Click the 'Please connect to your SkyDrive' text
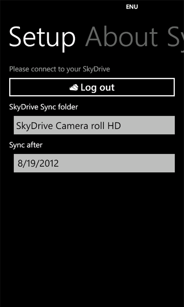184x307 pixels. [x=60, y=69]
